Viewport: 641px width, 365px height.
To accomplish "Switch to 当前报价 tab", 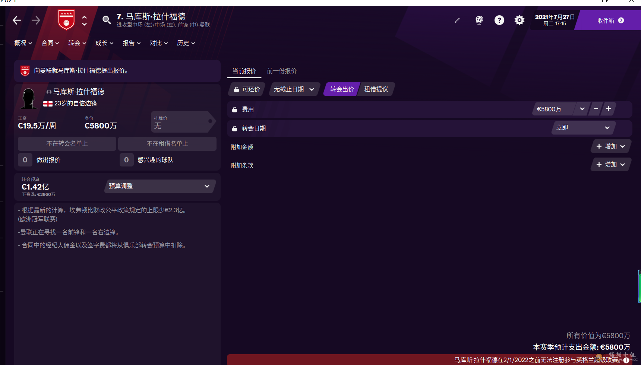I will pos(244,71).
